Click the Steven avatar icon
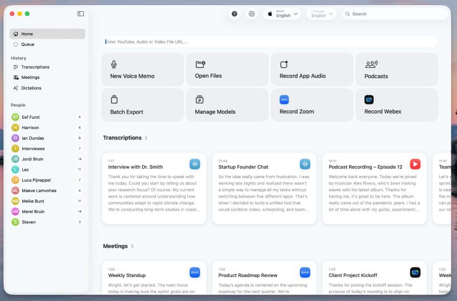 pyautogui.click(x=15, y=222)
